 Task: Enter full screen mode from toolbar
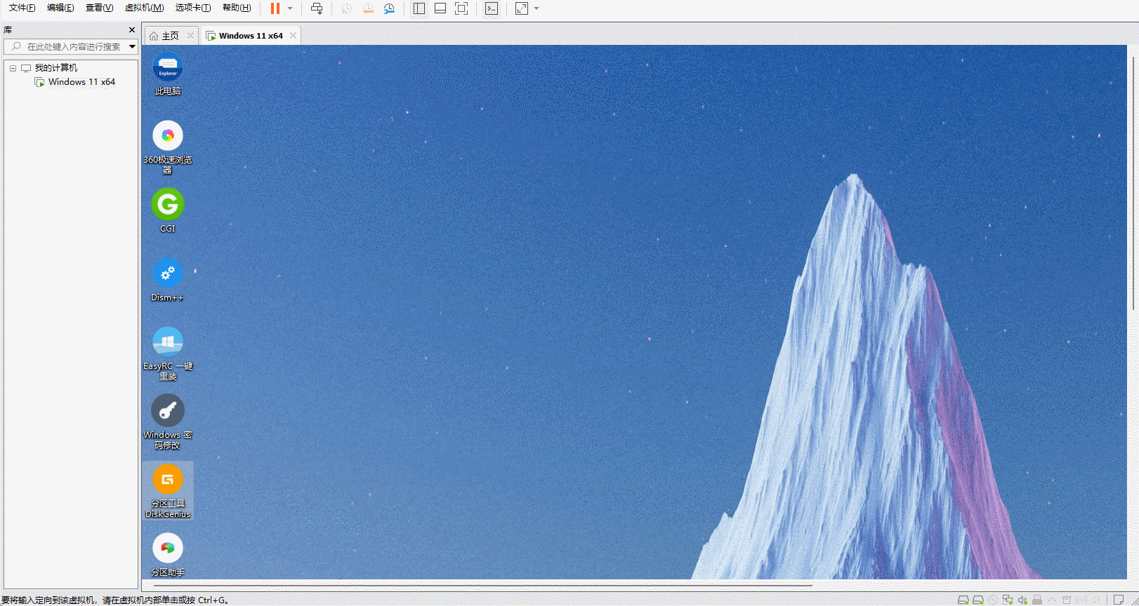point(461,8)
